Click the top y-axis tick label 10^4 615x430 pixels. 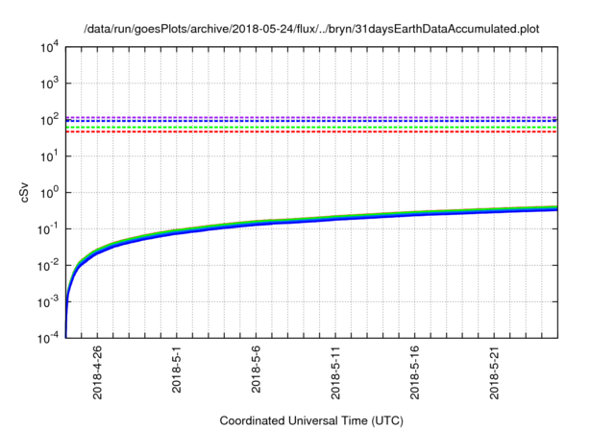click(x=48, y=47)
